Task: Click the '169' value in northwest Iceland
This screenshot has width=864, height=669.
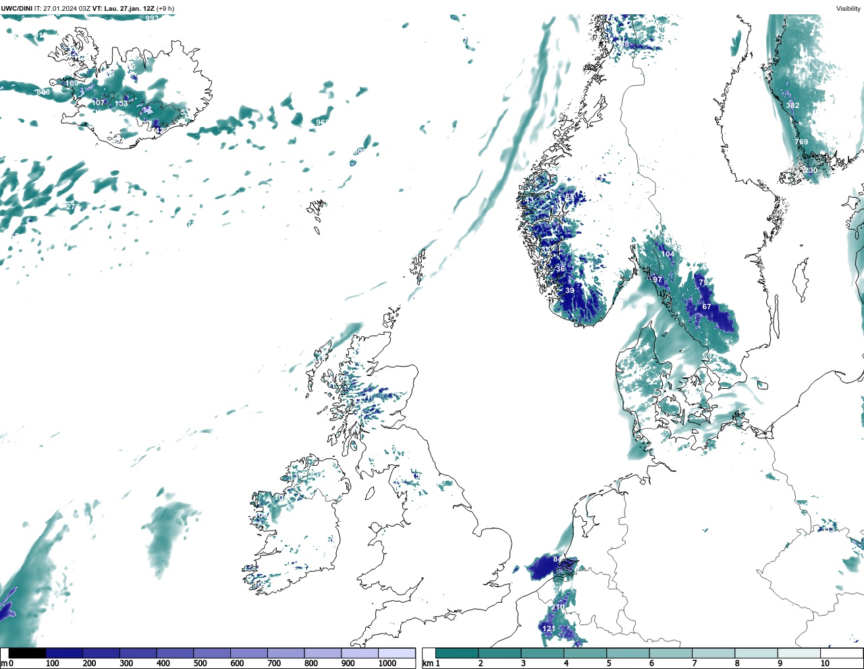Action: 72,83
